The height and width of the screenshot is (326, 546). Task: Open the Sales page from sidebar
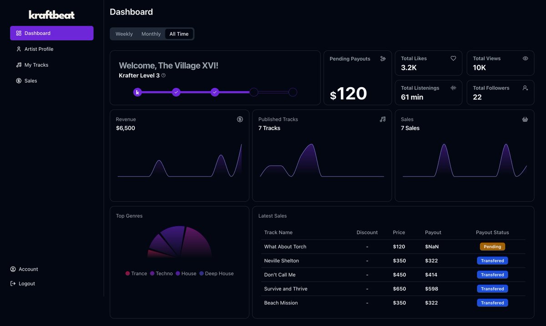[52, 81]
